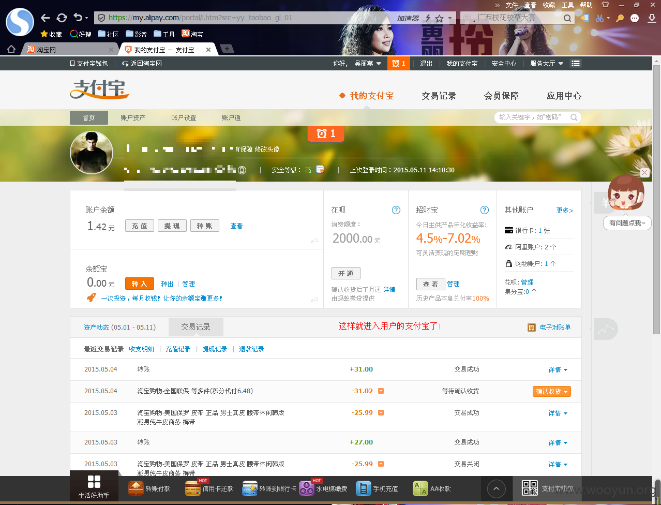Click the 查看 button under 招财宝
The image size is (661, 505).
coord(431,284)
